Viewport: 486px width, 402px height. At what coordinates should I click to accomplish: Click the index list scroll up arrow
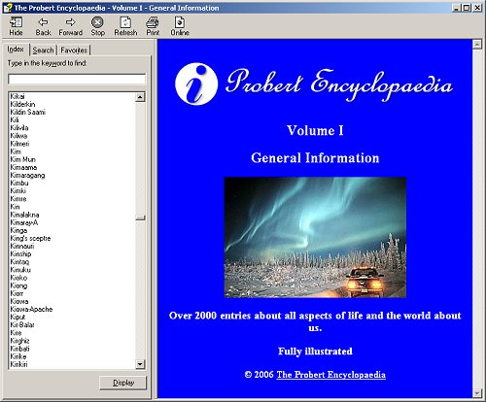pos(140,97)
